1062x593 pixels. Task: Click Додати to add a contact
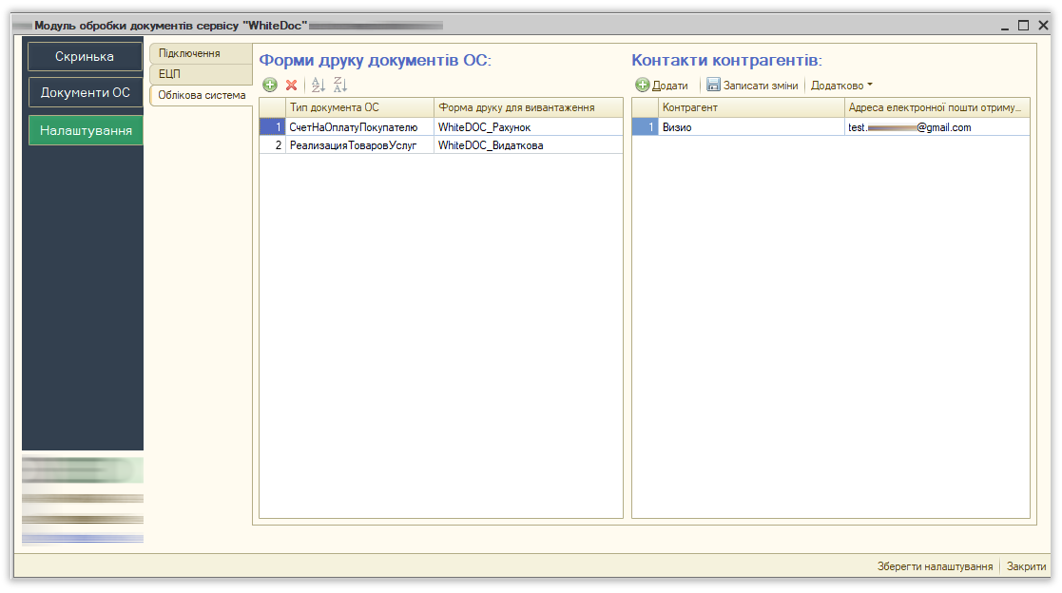pyautogui.click(x=669, y=86)
